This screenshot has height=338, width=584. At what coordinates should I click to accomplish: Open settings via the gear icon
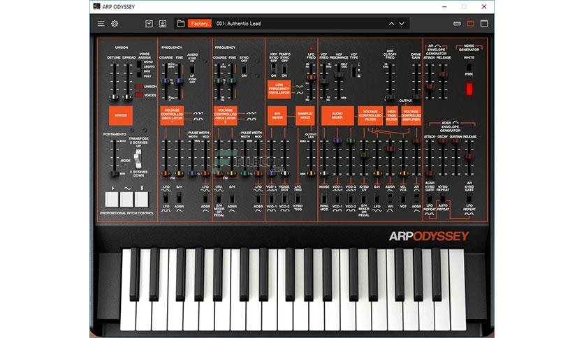115,24
